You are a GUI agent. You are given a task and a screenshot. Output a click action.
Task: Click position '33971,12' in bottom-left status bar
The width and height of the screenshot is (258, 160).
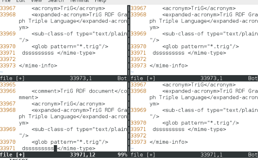click(x=82, y=155)
